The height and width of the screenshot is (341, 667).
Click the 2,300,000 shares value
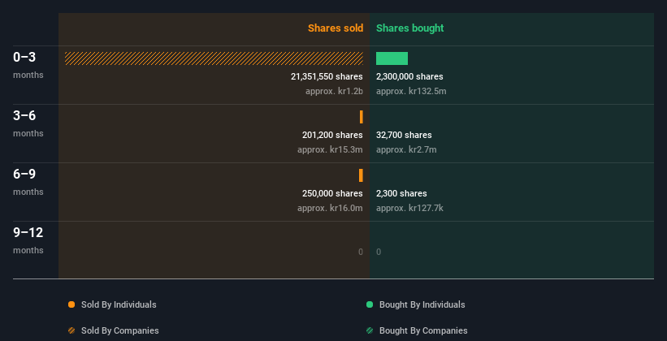409,76
